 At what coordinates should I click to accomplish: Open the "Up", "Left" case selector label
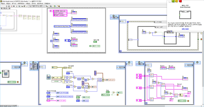(161, 27)
